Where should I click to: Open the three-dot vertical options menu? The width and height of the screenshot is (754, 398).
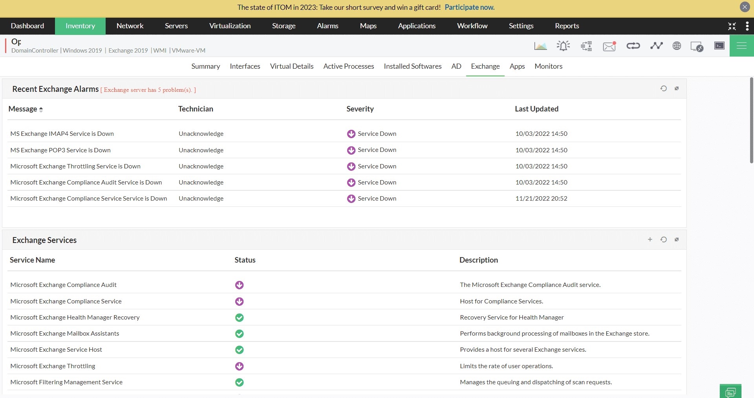(x=747, y=26)
